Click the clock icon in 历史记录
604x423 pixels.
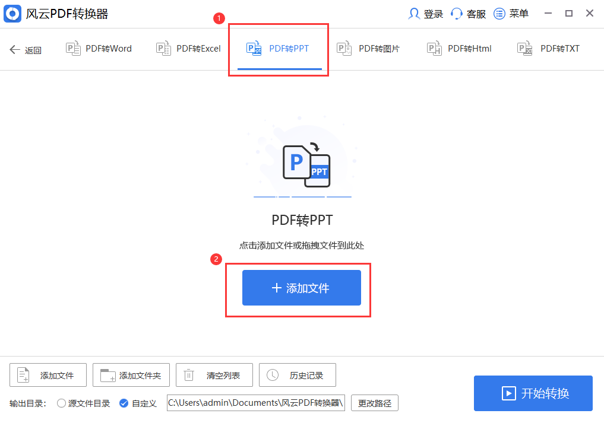point(273,375)
